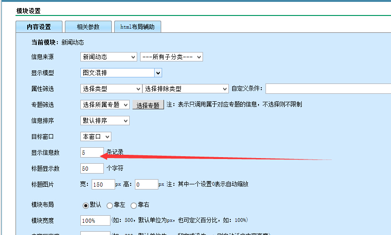Expand the 选择所属专题 dropdown
391x235 pixels.
point(105,105)
